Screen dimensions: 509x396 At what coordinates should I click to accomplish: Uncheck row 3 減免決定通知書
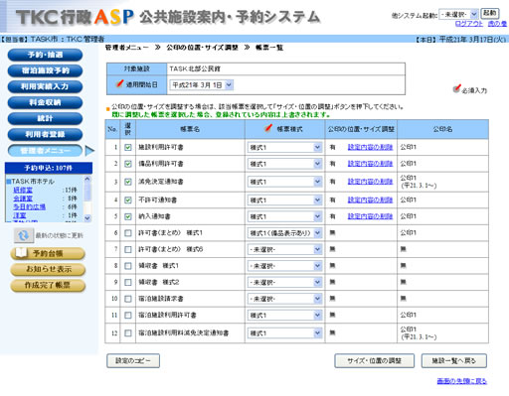(128, 182)
